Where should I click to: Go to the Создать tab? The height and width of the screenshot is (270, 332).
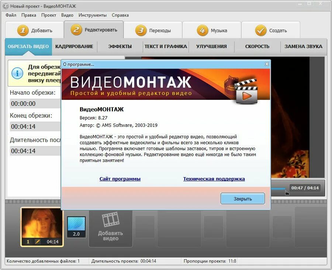tap(271, 30)
